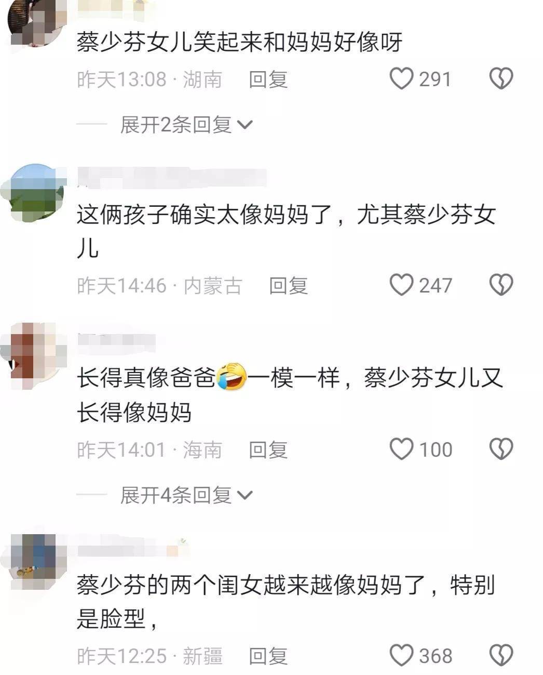Expand 展开2条回复 replies
The width and height of the screenshot is (543, 675).
point(186,125)
